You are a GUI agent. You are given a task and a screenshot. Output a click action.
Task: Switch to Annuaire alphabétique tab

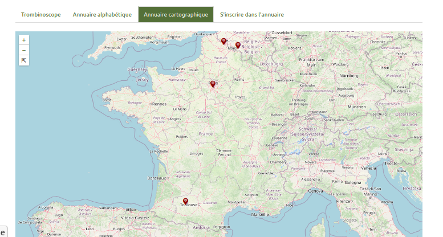102,15
